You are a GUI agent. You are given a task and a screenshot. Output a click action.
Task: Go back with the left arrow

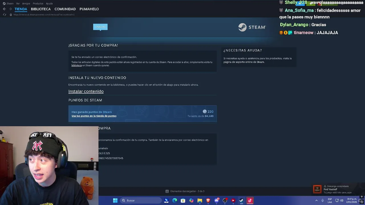tap(4, 9)
